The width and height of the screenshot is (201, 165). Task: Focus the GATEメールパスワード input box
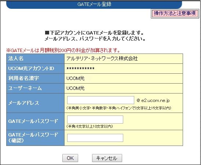click(95, 120)
